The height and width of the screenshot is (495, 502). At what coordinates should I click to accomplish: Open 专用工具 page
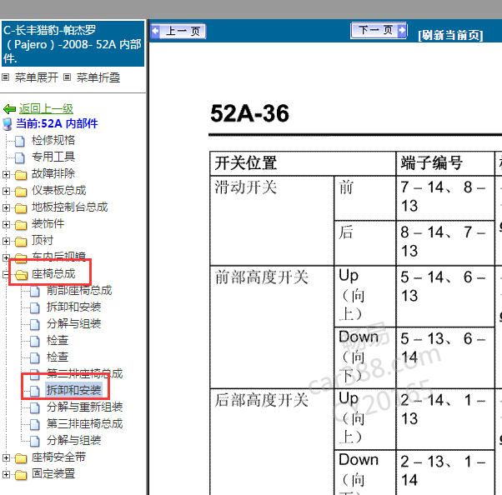tap(53, 157)
